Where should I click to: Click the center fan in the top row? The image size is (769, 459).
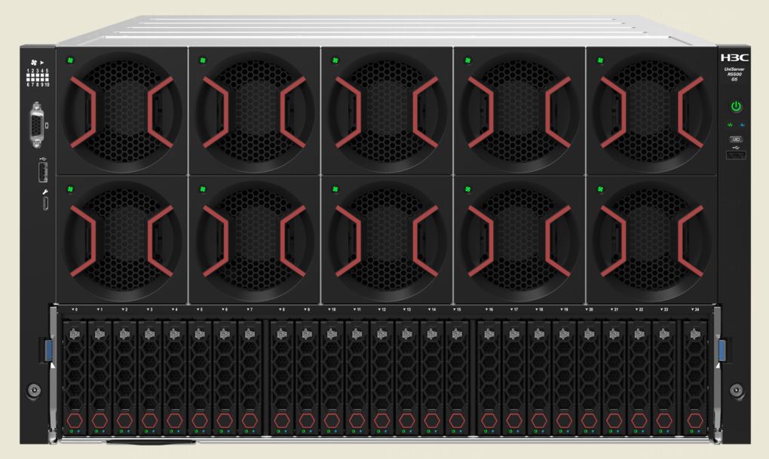[387, 112]
